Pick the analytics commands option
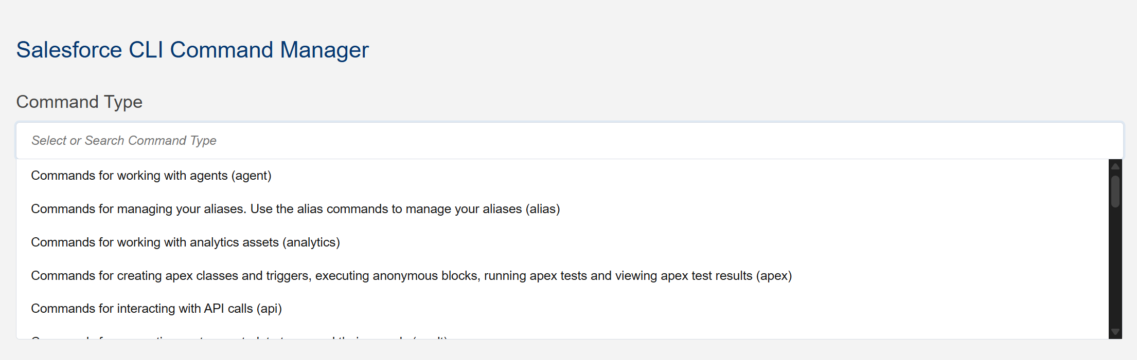This screenshot has width=1137, height=360. pyautogui.click(x=562, y=242)
